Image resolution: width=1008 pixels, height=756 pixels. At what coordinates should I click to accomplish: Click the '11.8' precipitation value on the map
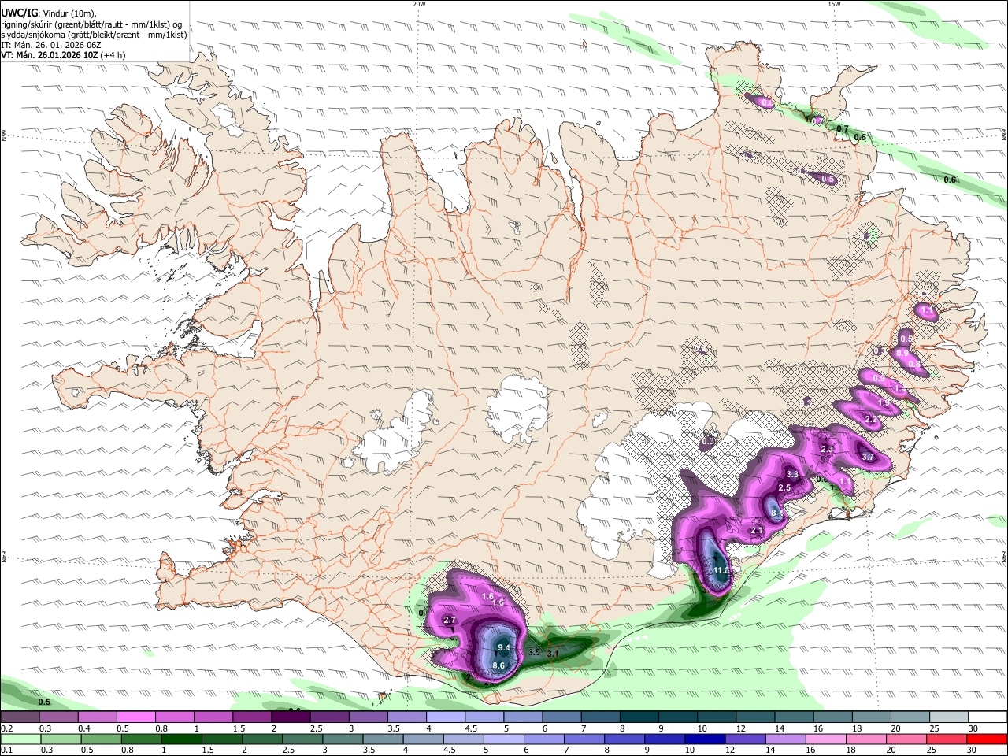coord(721,570)
